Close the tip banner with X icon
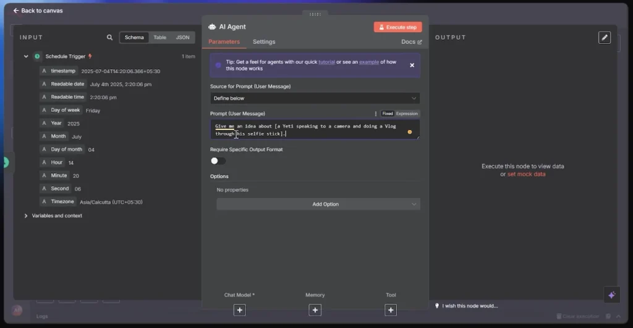The width and height of the screenshot is (633, 328). tap(412, 65)
